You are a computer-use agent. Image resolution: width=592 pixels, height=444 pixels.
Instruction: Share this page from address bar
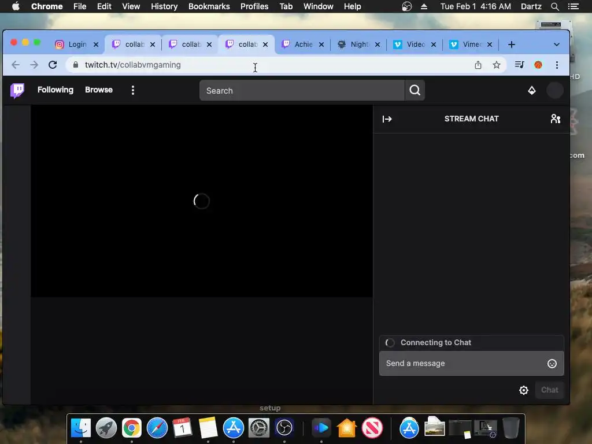pyautogui.click(x=478, y=65)
